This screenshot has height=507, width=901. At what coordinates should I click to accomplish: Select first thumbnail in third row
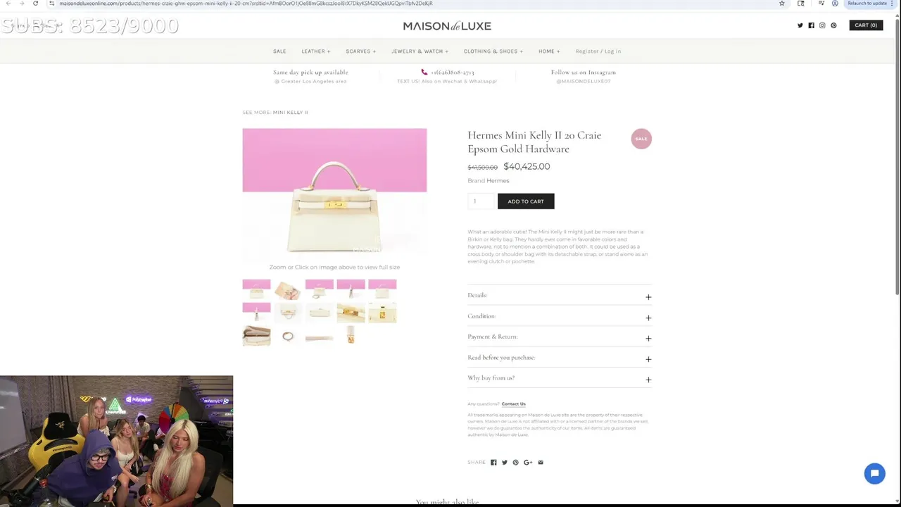coord(256,336)
